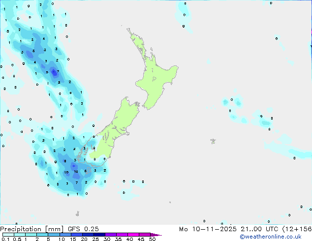The image size is (312, 241).
Task: Click the small Auckland Islands outline far south
Action: tap(78, 214)
